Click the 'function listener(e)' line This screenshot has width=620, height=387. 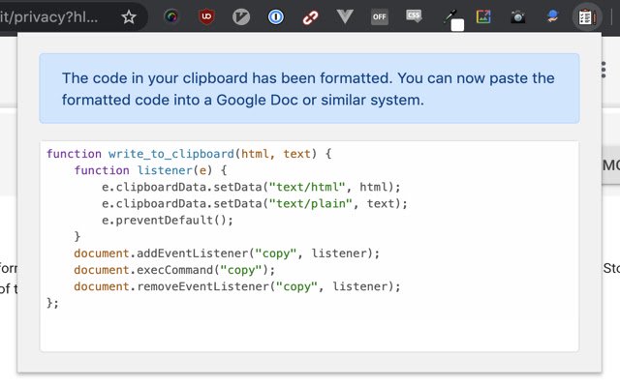click(150, 170)
